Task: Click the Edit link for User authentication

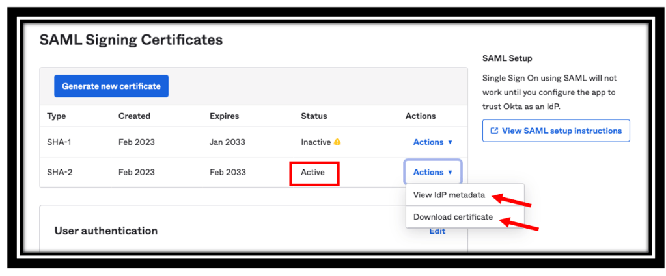Action: pos(437,231)
